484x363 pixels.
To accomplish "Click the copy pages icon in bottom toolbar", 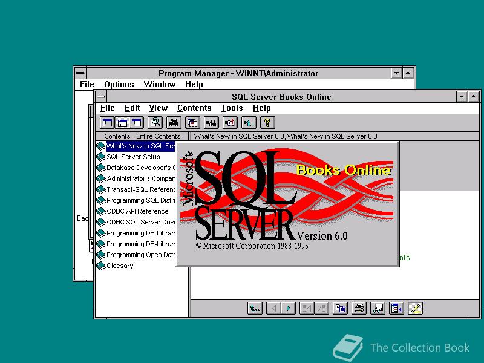I will pos(341,309).
